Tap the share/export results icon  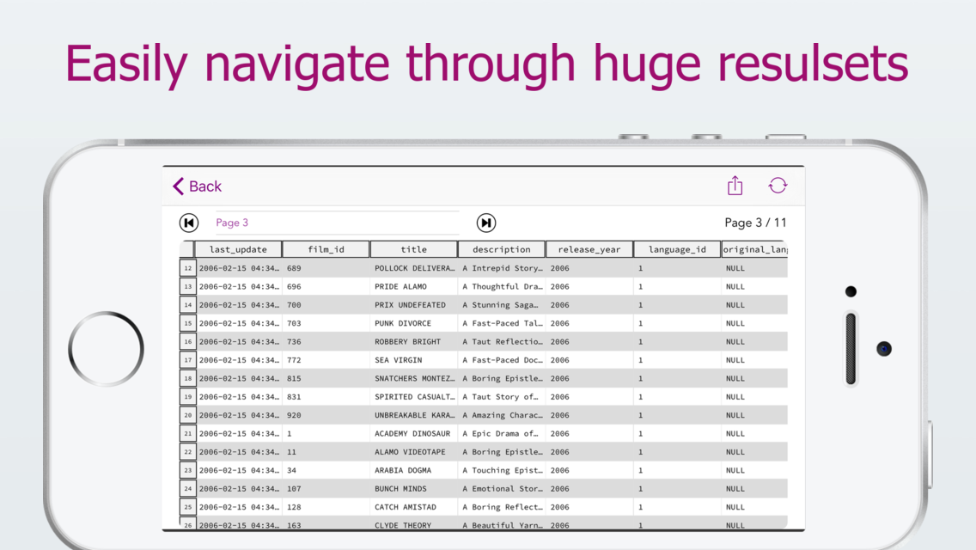point(735,185)
